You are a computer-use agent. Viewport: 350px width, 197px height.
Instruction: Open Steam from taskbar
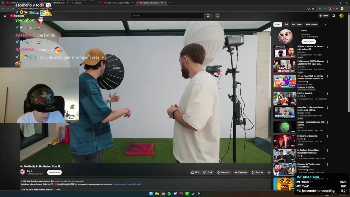pyautogui.click(x=193, y=194)
